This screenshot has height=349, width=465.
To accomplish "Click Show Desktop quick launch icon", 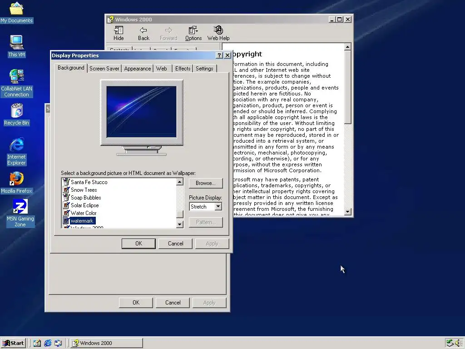I will pos(37,343).
